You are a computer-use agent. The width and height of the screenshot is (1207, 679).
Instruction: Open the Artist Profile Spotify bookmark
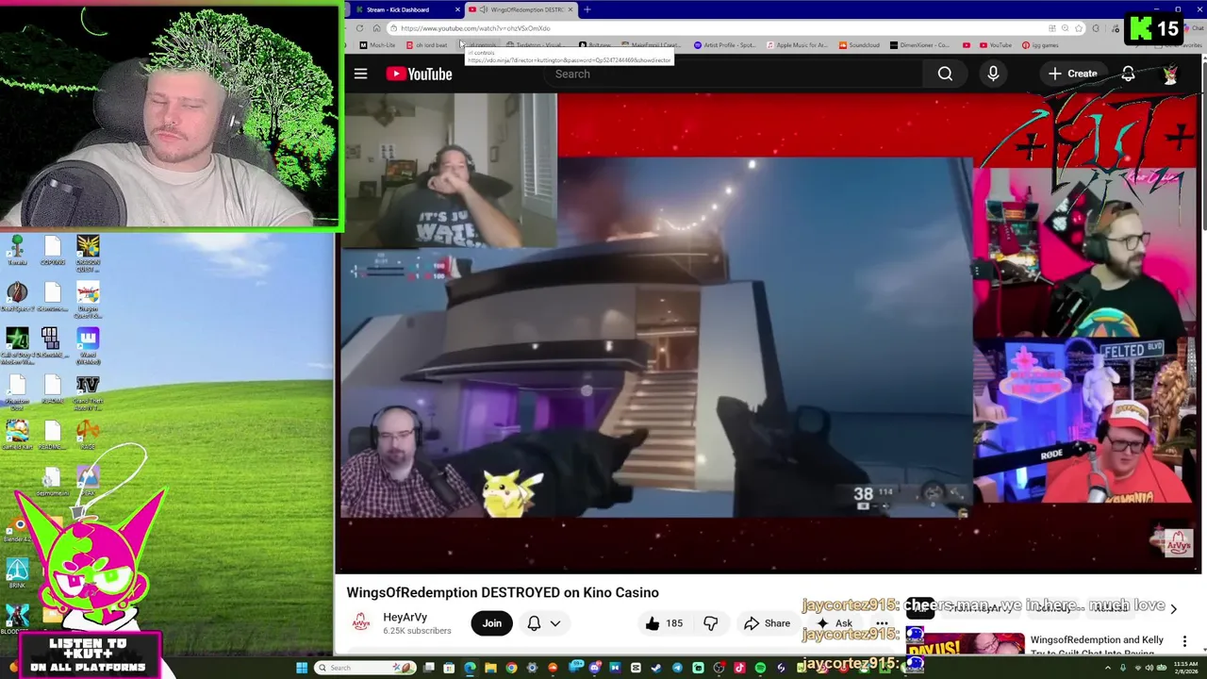725,45
